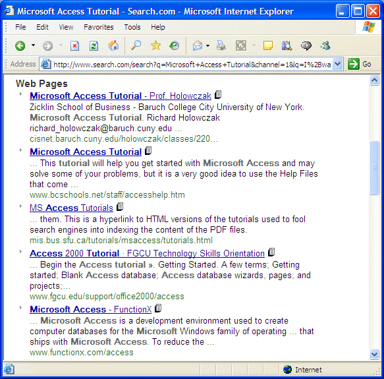Click the status bar page icon
Screen dimensions: 384x379
9,369
